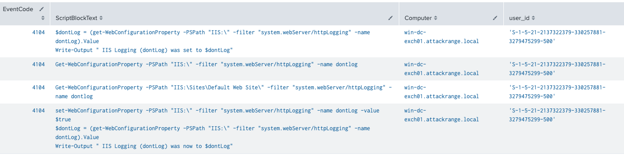Click the ScriptBlockText column pencil edit icon
Viewport: 624px width, 160px height.
tap(390, 18)
